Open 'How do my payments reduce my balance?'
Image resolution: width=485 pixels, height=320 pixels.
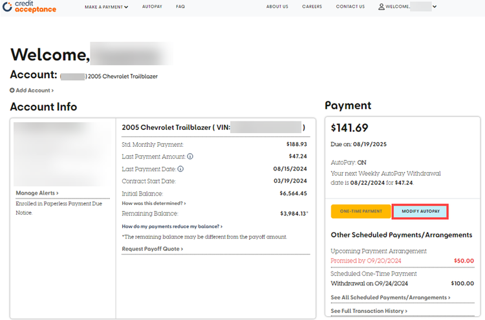[x=172, y=226]
